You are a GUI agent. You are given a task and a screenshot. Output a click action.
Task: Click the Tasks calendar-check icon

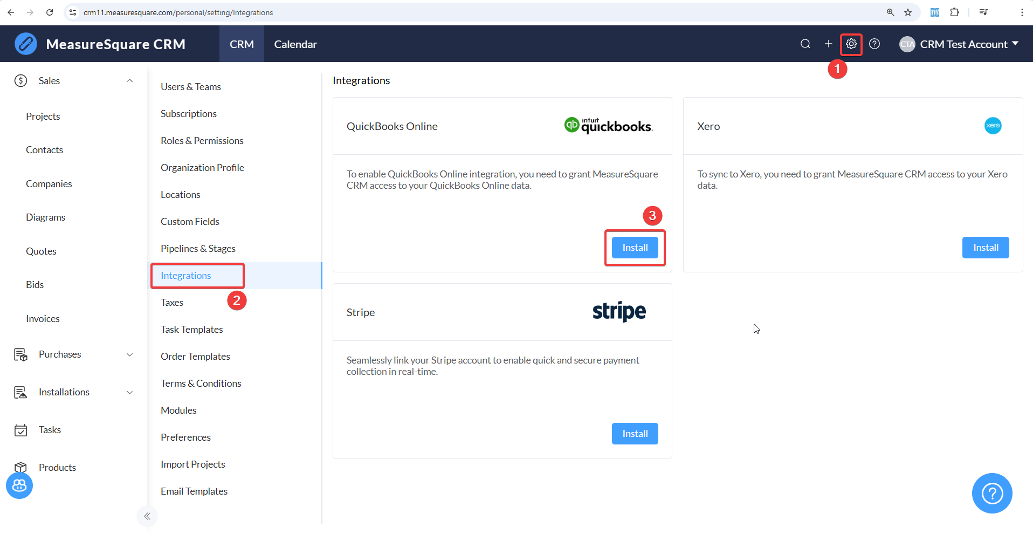[20, 430]
